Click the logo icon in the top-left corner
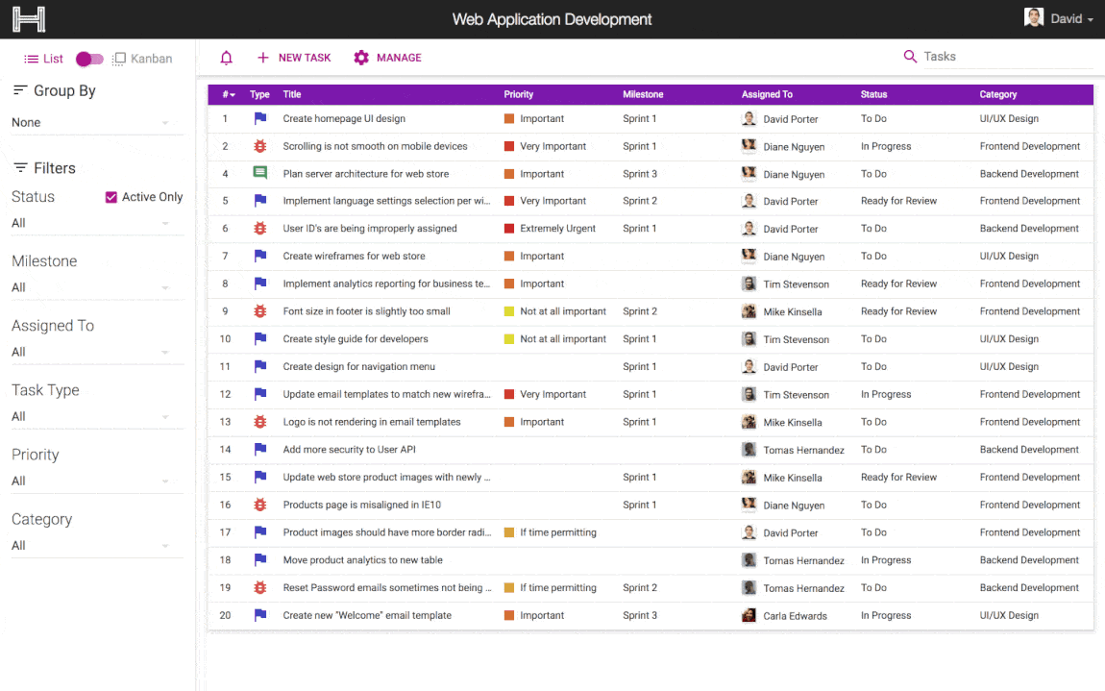Image resolution: width=1105 pixels, height=691 pixels. coord(29,19)
